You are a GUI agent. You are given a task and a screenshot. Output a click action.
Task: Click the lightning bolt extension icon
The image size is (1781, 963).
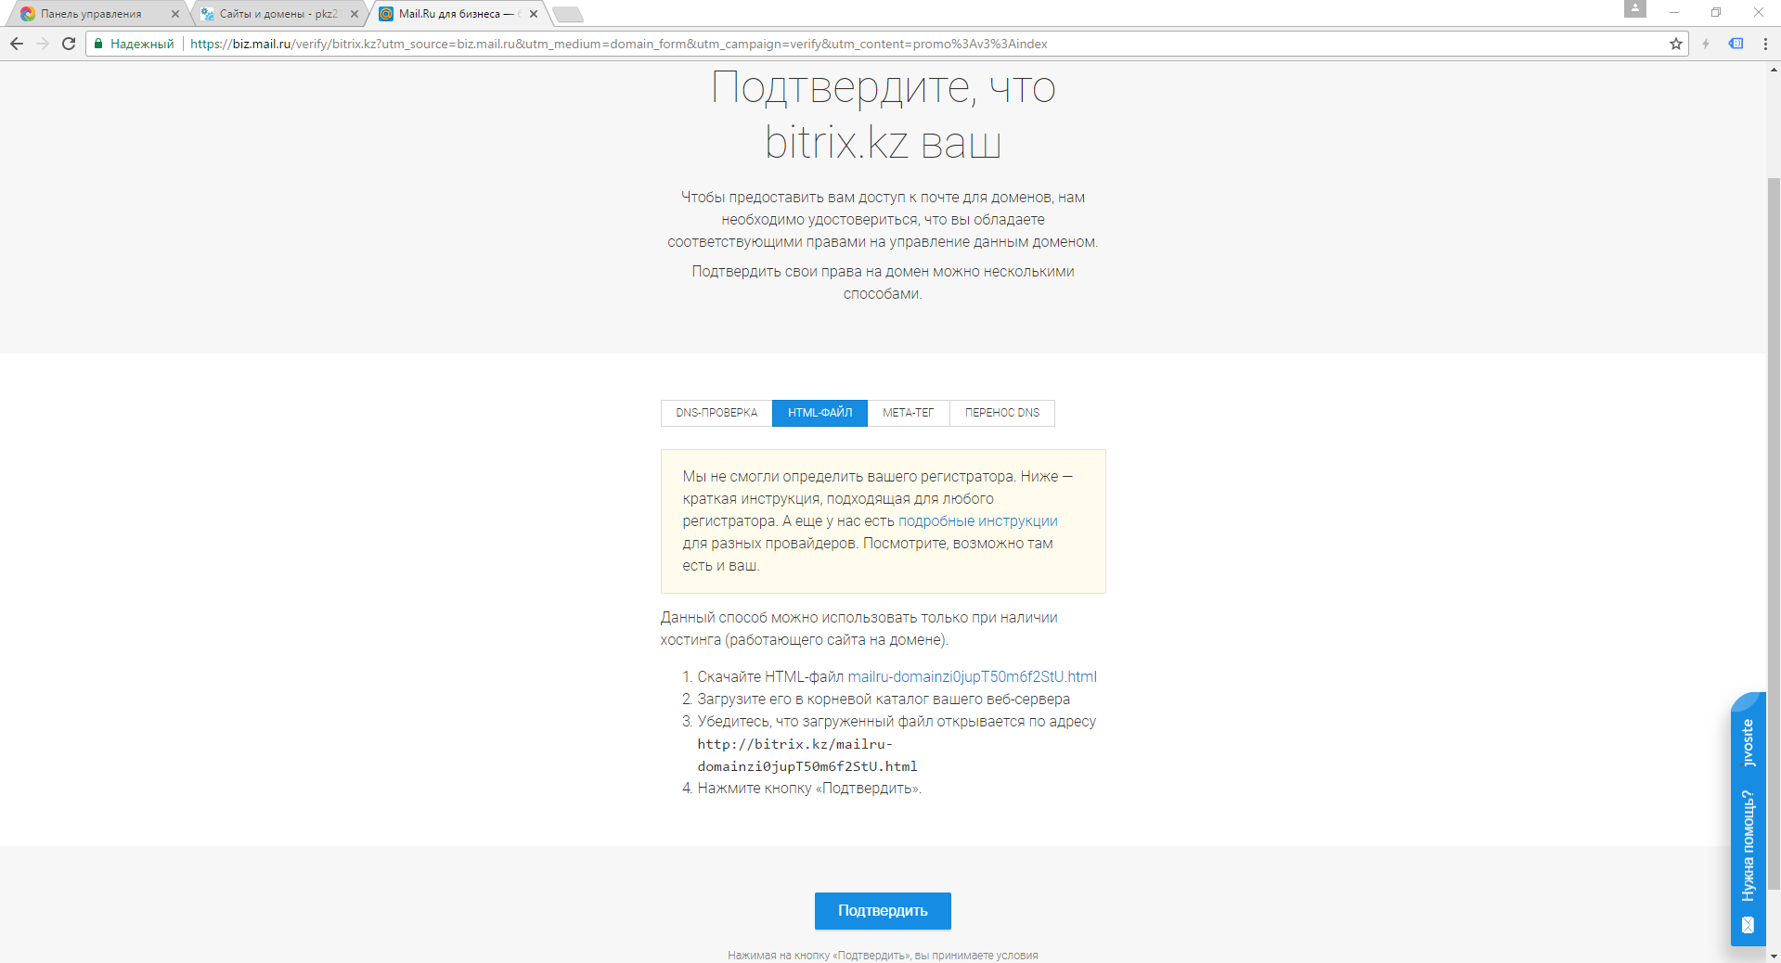tap(1706, 44)
